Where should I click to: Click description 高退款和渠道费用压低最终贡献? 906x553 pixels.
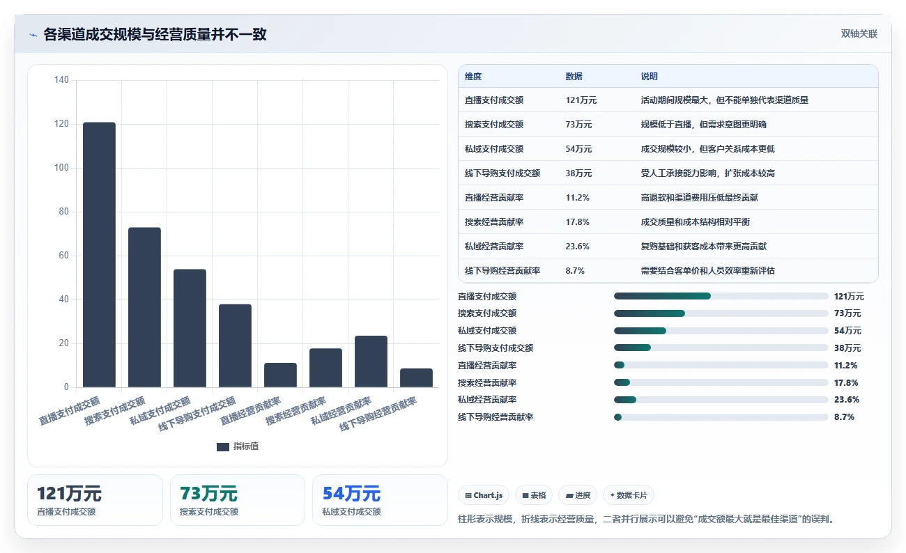click(700, 198)
